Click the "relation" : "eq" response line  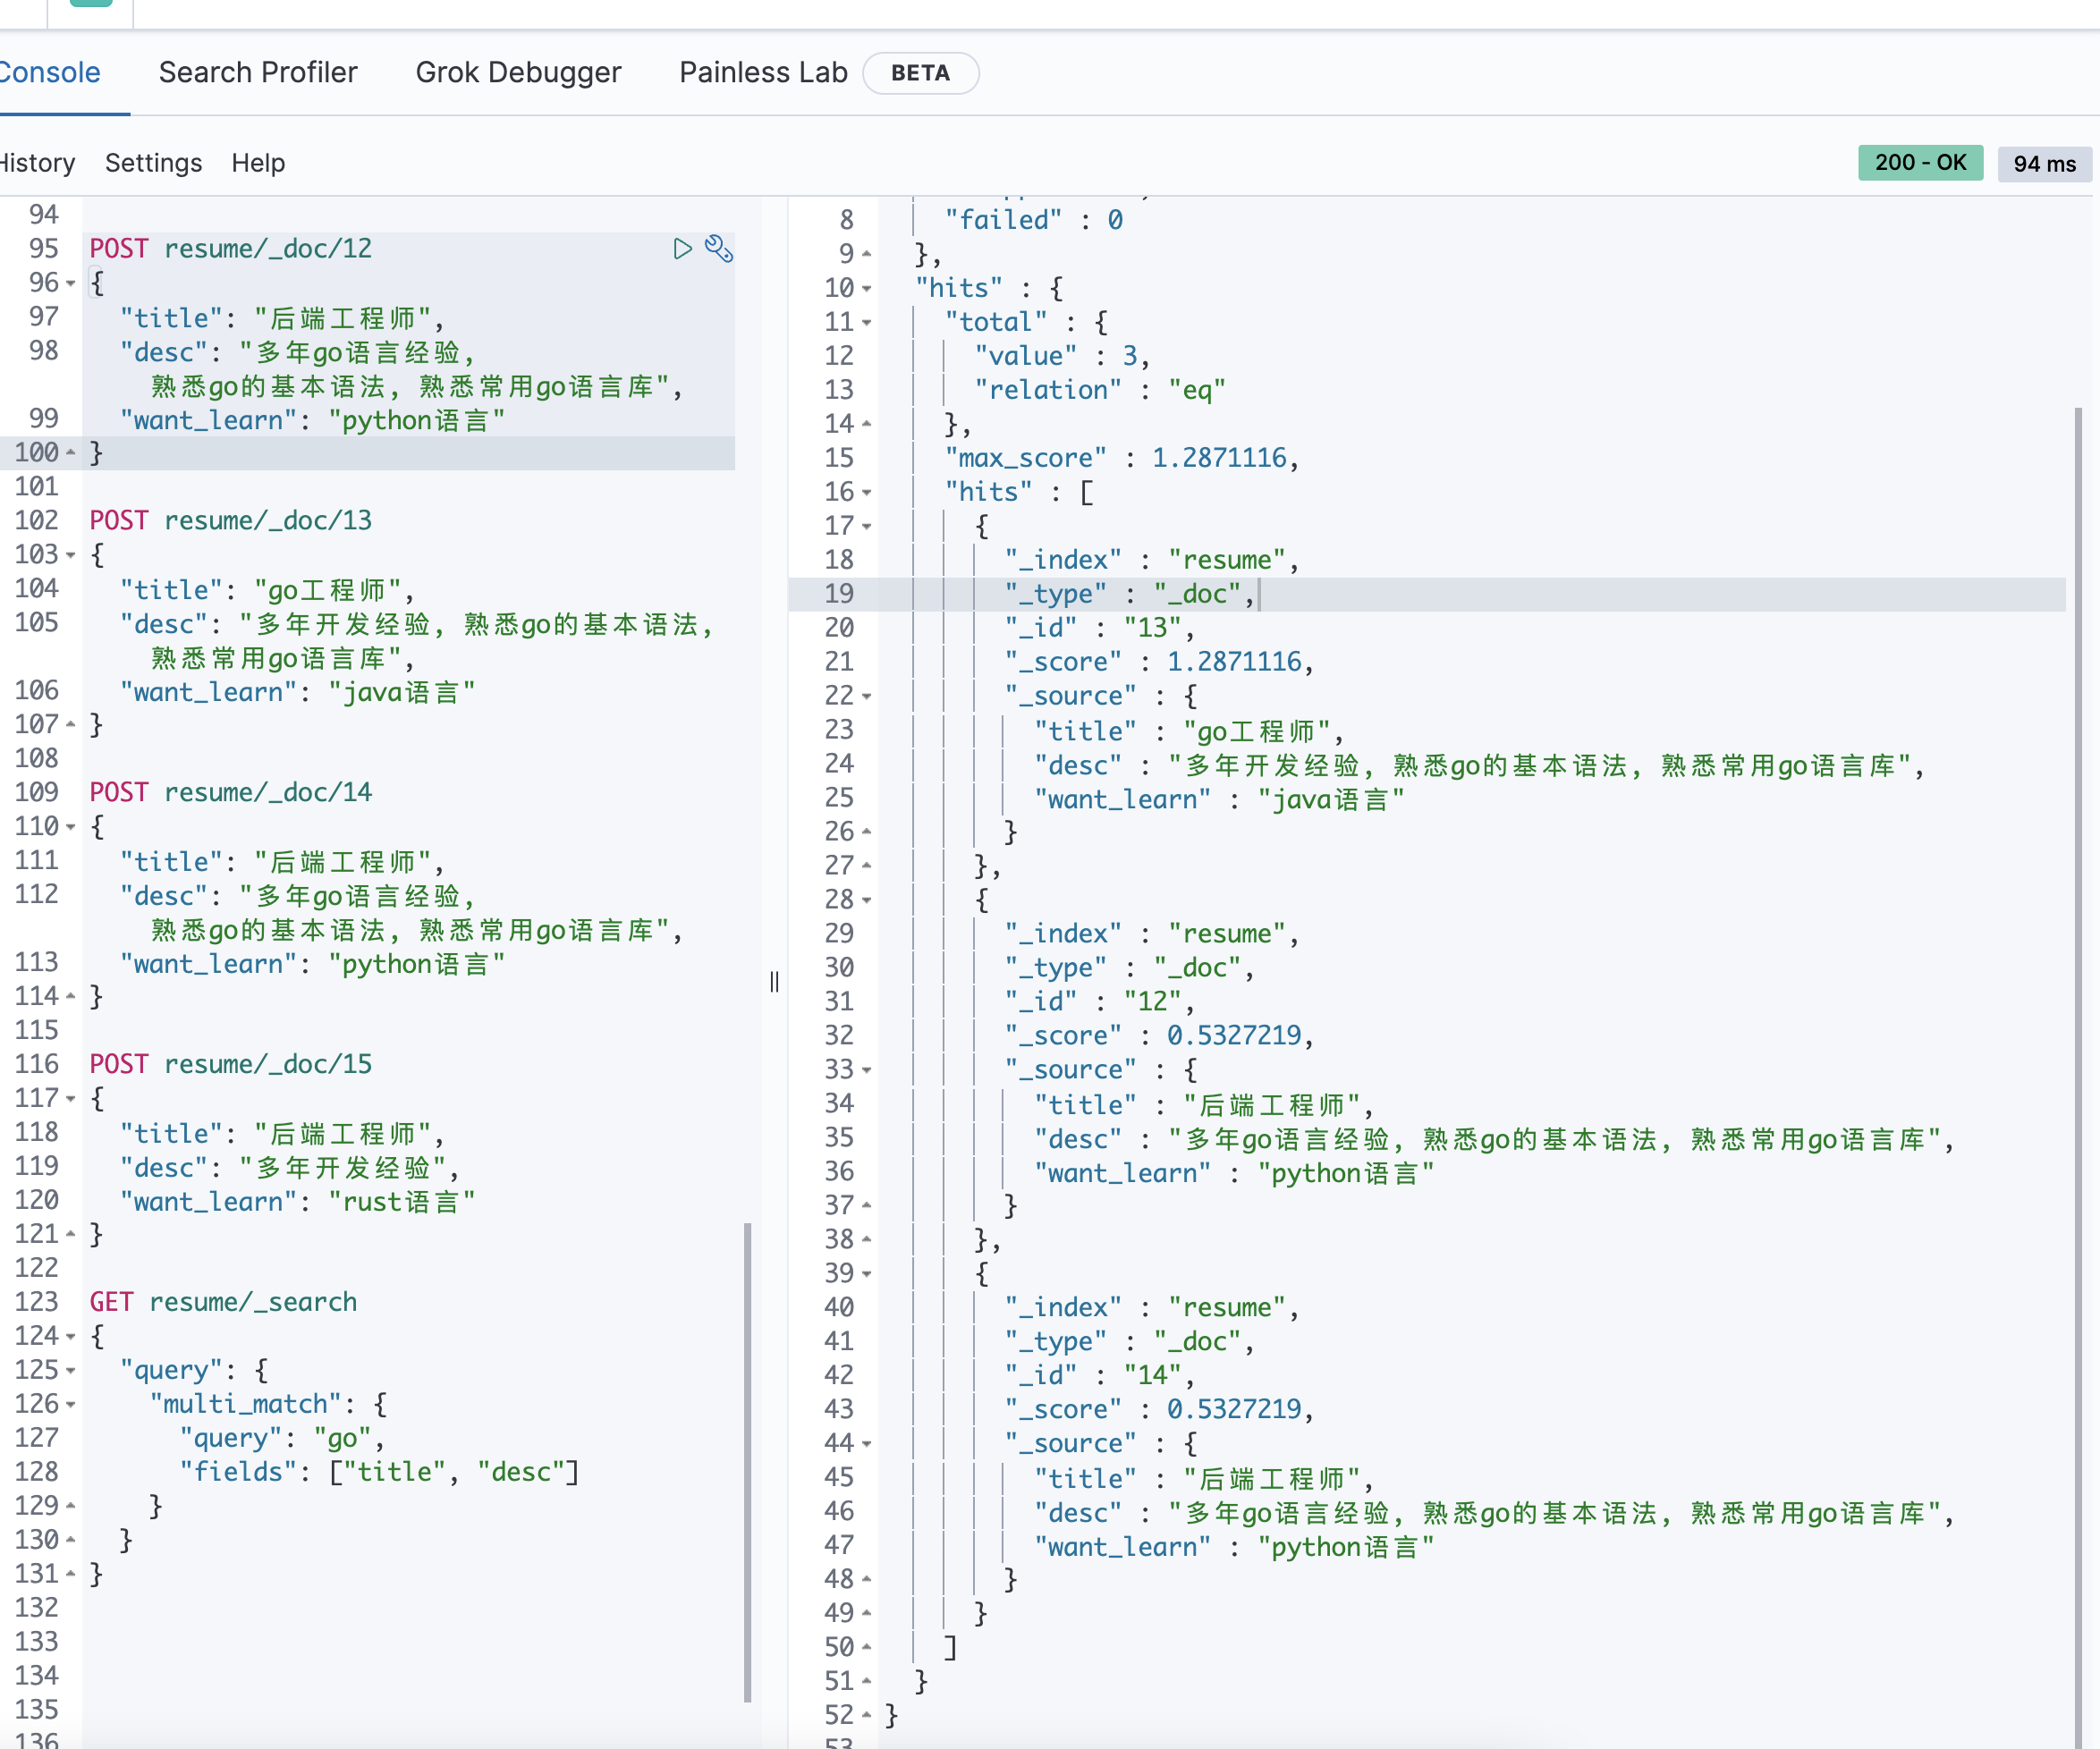click(x=1100, y=391)
